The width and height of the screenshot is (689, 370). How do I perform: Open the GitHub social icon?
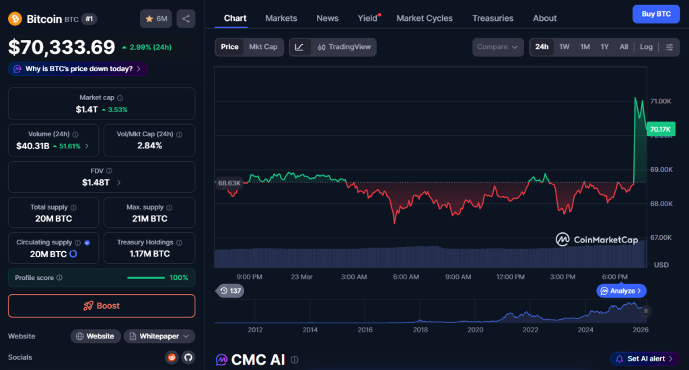(188, 357)
